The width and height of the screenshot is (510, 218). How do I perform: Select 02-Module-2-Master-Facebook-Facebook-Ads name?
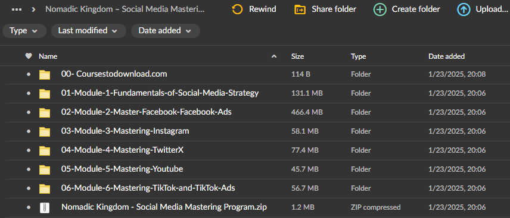[147, 112]
